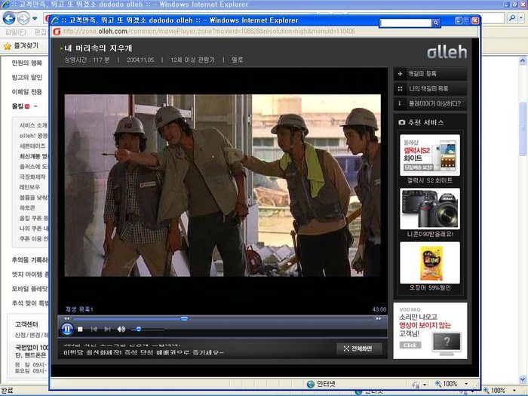Pause the movie with the pause button

pos(67,329)
